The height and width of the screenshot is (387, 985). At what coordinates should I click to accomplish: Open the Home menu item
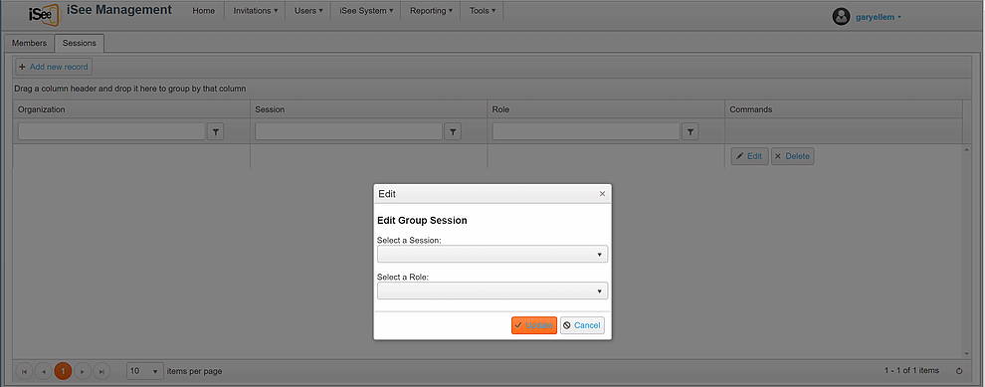(x=204, y=11)
